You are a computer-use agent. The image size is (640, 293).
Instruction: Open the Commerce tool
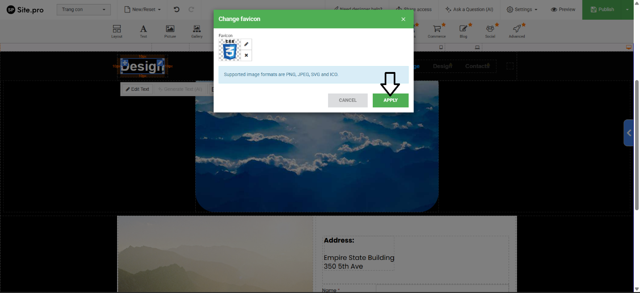(437, 31)
